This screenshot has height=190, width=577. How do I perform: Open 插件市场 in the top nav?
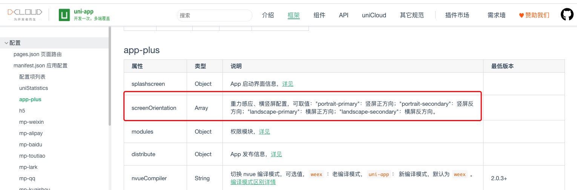457,15
